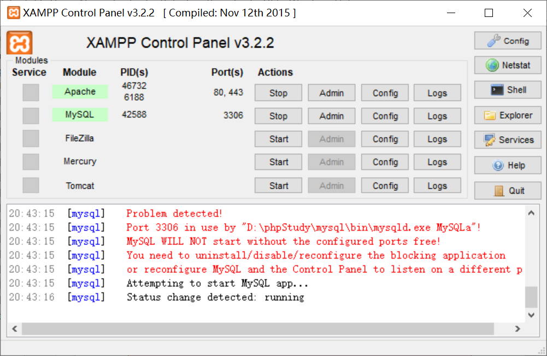Image resolution: width=547 pixels, height=356 pixels.
Task: Click the log scroll right arrow
Action: click(517, 329)
